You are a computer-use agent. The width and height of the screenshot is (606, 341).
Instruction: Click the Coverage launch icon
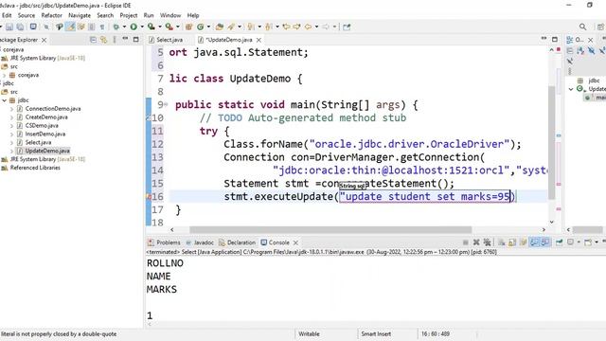pos(151,27)
